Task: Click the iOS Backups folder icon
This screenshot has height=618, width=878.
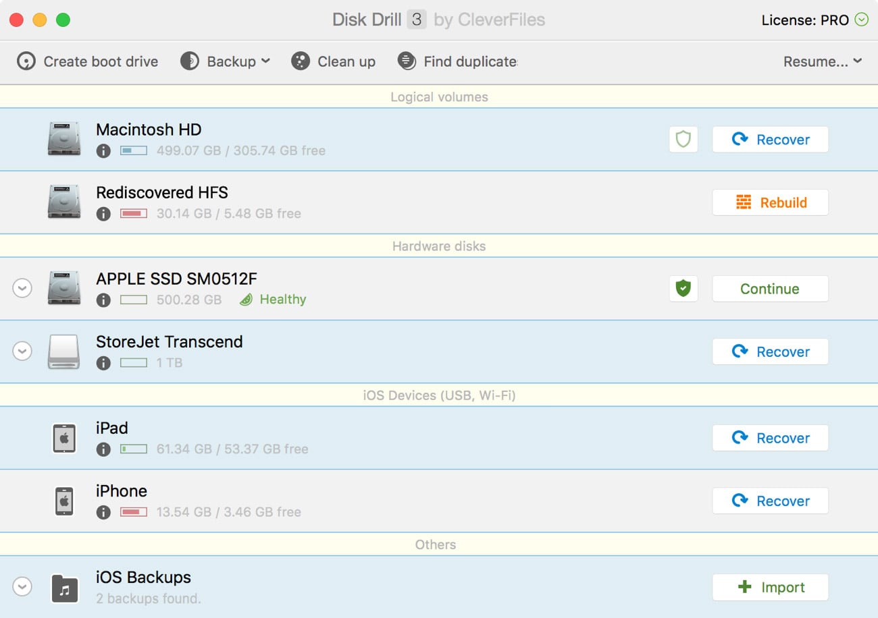Action: (x=64, y=587)
